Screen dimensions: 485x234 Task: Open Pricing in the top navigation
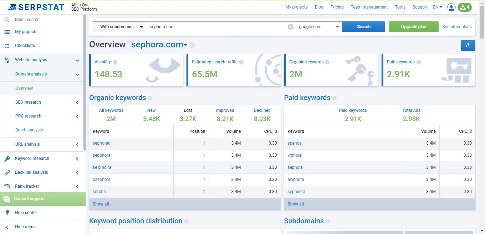pos(337,7)
